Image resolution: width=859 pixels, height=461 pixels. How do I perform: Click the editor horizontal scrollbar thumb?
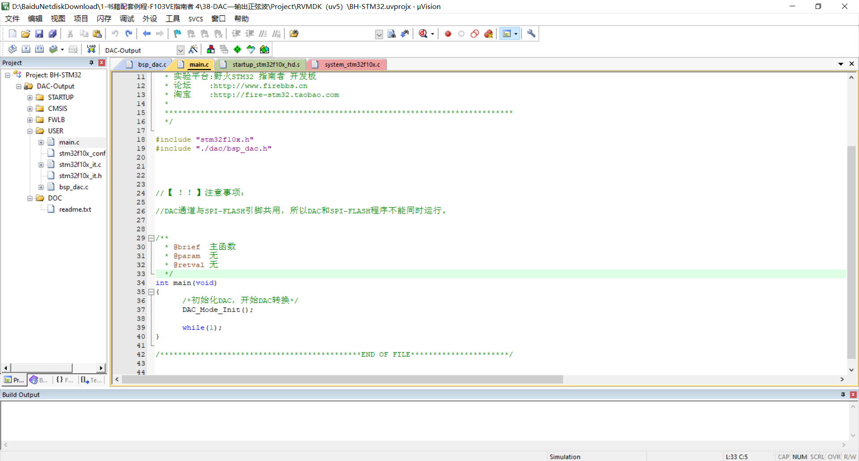click(x=342, y=380)
